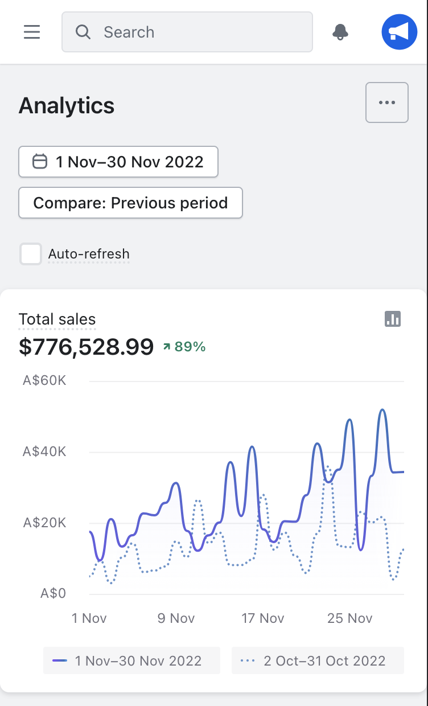Open the Total sales bar chart report icon

tap(393, 319)
